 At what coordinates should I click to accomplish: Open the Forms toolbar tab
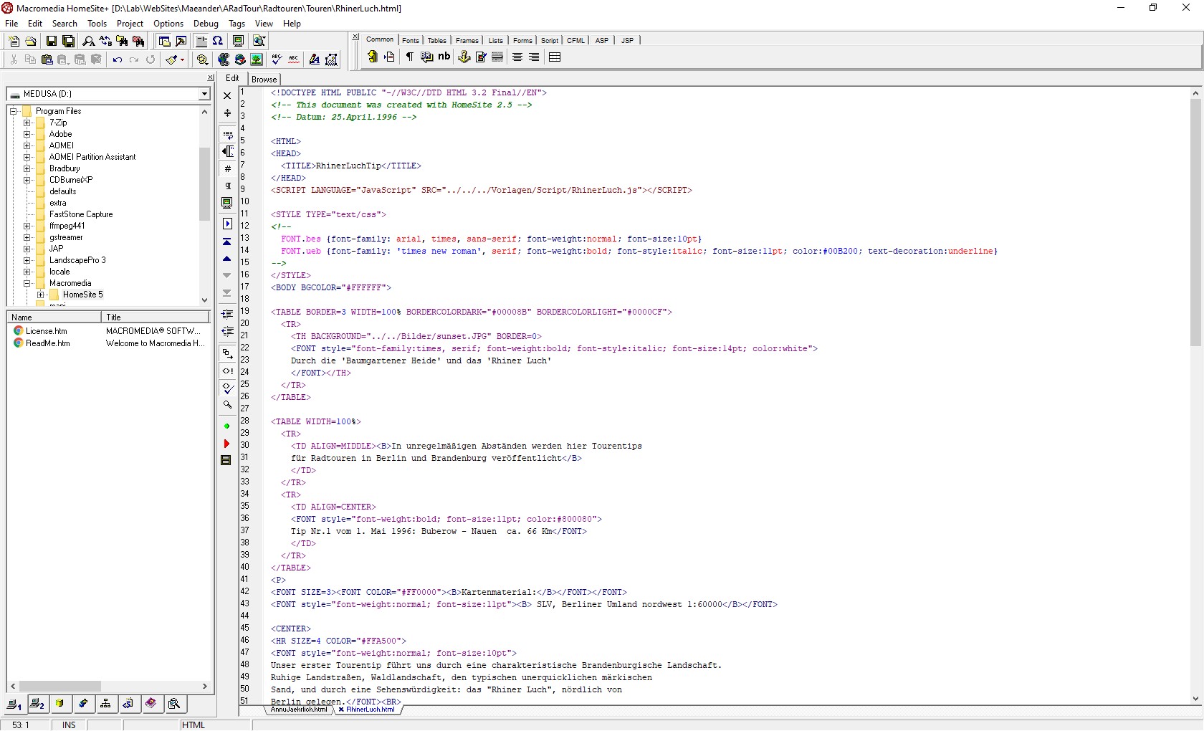click(522, 40)
